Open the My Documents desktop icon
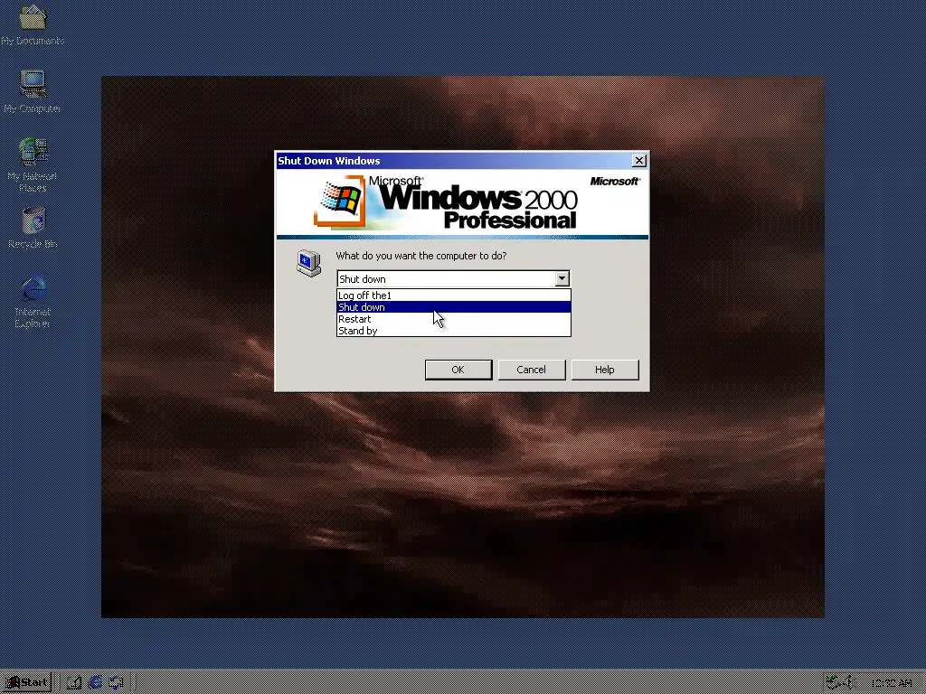The width and height of the screenshot is (926, 694). point(33,23)
